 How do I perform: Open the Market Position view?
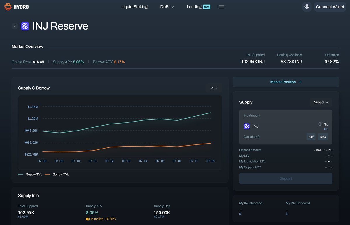coord(286,82)
